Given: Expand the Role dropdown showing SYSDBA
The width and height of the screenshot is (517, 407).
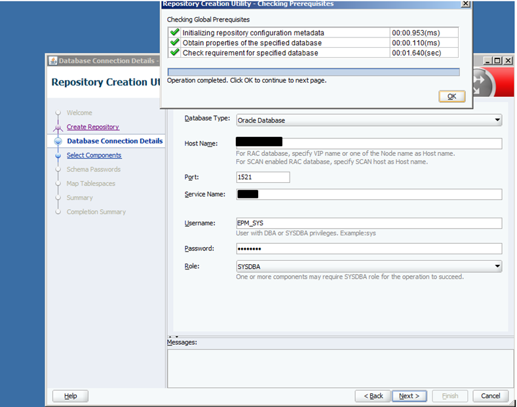Looking at the screenshot, I should pyautogui.click(x=497, y=267).
